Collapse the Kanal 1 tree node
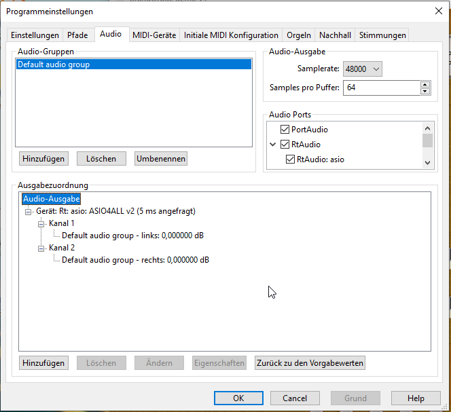Screen dimensions: 451x412 [x=41, y=223]
